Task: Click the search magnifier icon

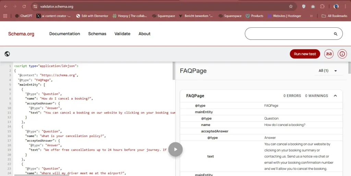Action: (336, 34)
